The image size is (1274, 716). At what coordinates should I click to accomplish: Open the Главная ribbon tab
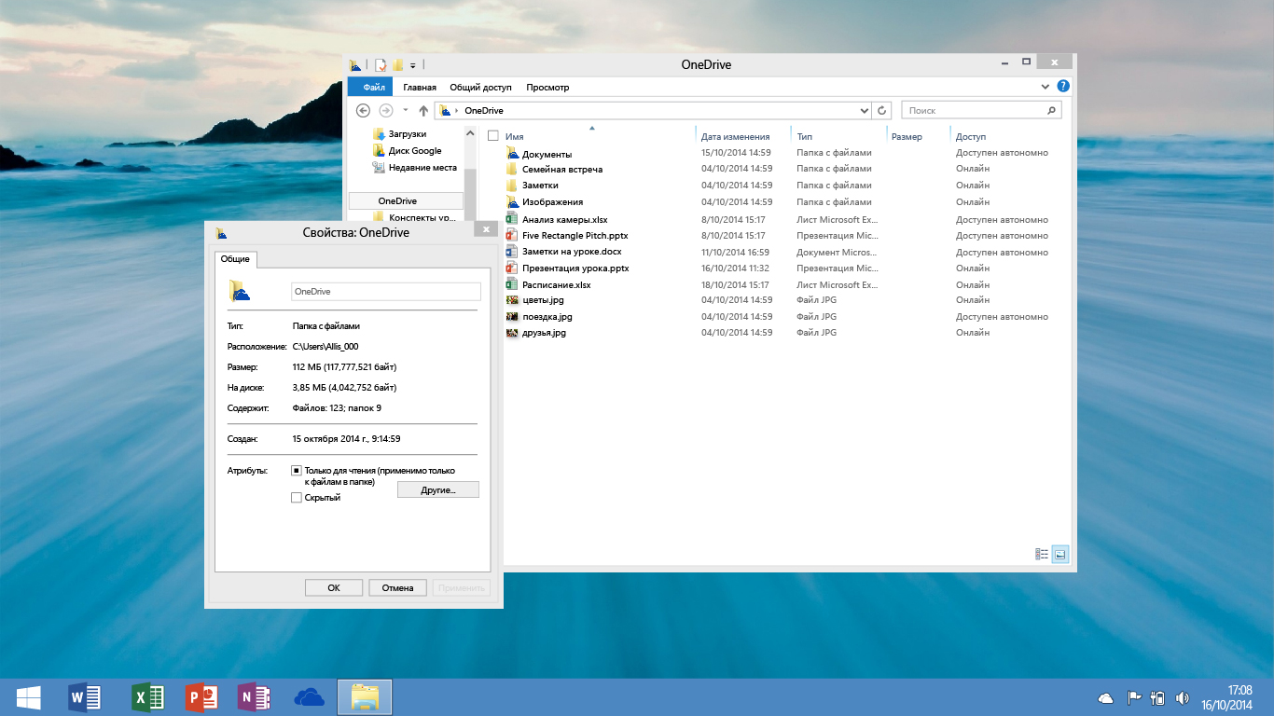pos(420,87)
